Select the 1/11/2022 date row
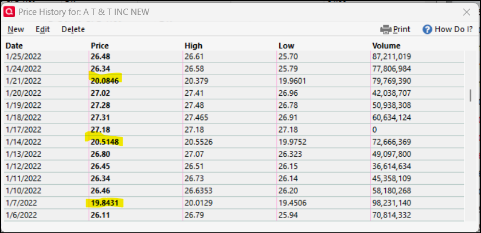This screenshot has width=481, height=233. pyautogui.click(x=234, y=178)
